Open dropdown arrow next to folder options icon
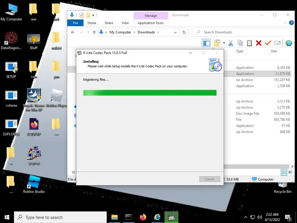The image size is (297, 223). click(x=224, y=43)
